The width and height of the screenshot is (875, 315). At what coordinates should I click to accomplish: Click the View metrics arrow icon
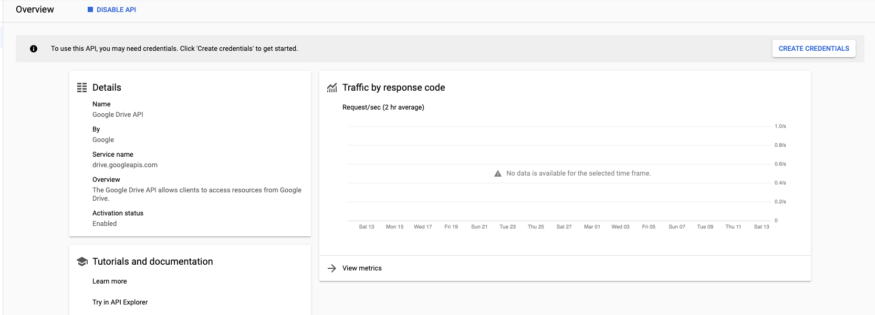tap(332, 268)
